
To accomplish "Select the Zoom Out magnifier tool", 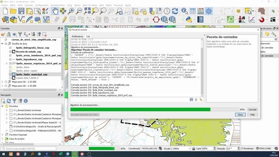I will [79, 11].
